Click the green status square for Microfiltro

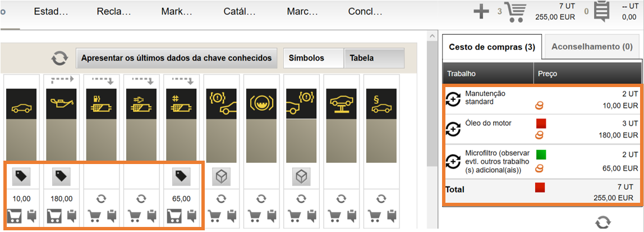(541, 154)
